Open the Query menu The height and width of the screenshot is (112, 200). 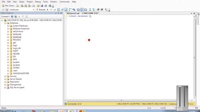22,2
